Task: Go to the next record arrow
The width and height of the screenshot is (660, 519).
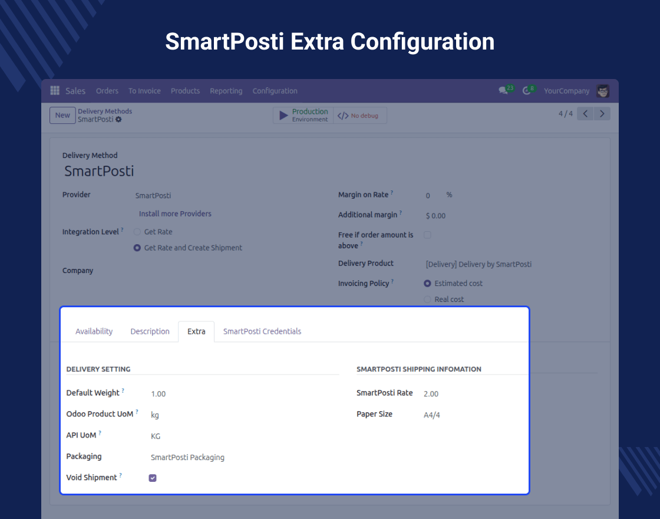Action: tap(602, 114)
